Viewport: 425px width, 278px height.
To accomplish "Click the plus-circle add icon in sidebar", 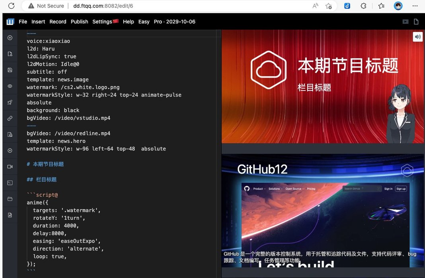I will pos(10,38).
